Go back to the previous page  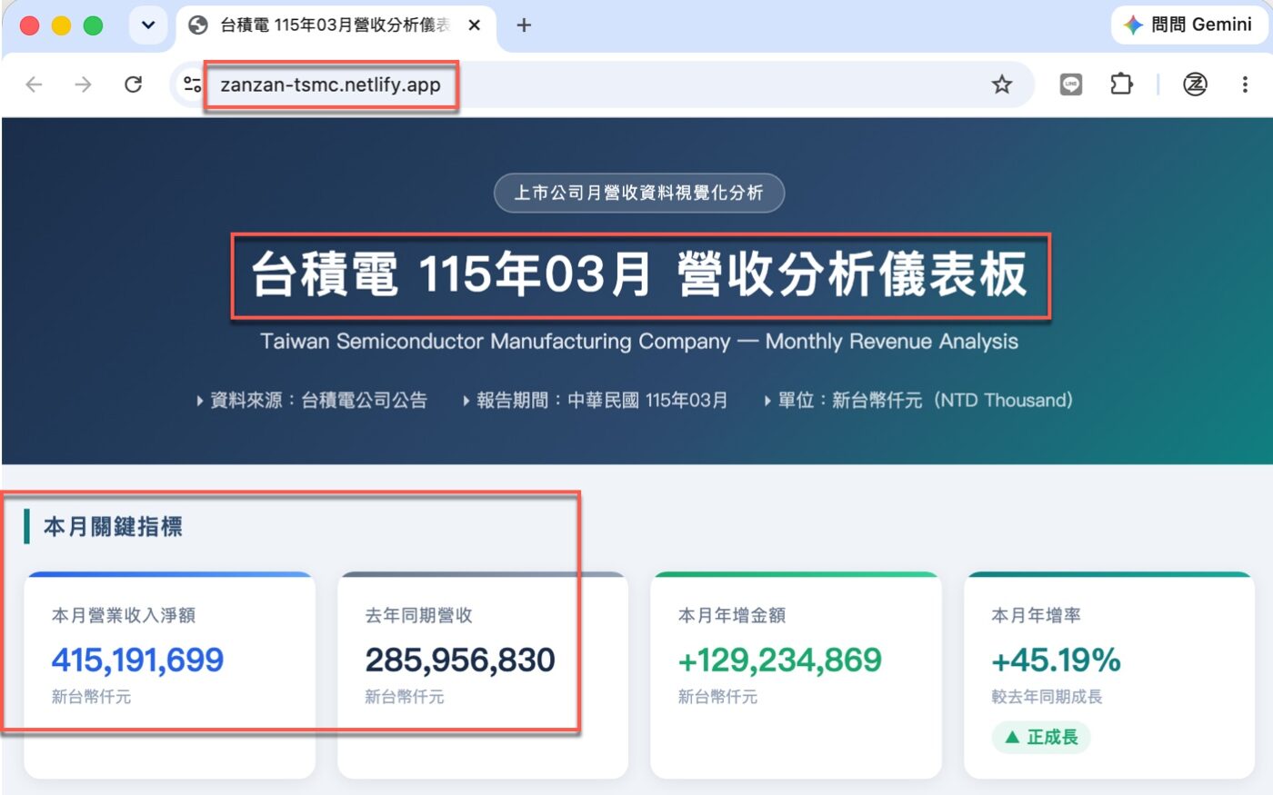[35, 84]
